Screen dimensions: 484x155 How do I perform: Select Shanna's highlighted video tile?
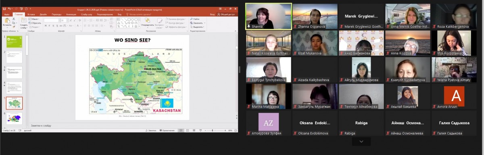point(269,17)
